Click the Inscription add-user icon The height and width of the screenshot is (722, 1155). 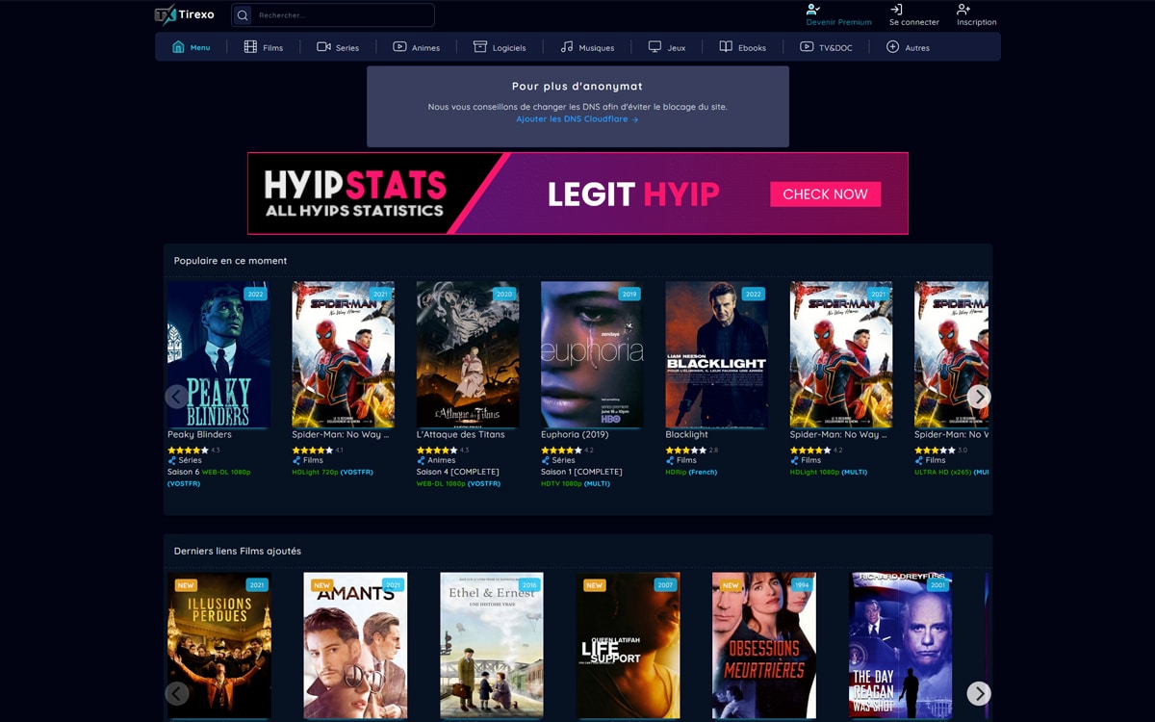pyautogui.click(x=963, y=10)
